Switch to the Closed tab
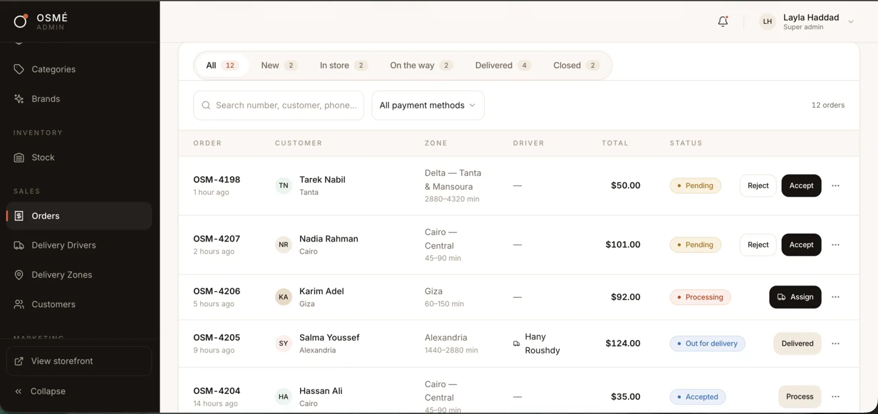878x414 pixels. [576, 66]
